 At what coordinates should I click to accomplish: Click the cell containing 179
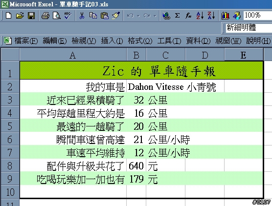pyautogui.click(x=136, y=178)
